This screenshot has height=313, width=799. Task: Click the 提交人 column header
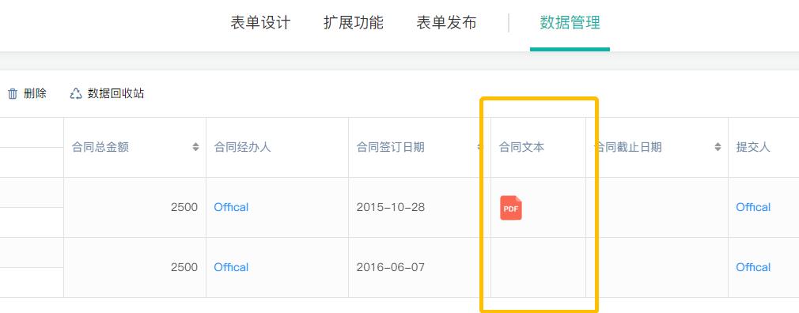point(752,147)
